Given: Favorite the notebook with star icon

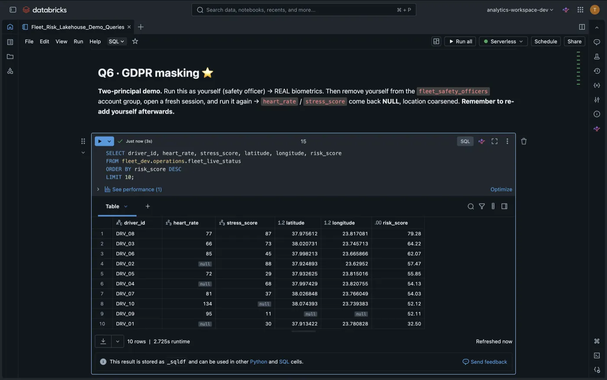Looking at the screenshot, I should [x=135, y=41].
